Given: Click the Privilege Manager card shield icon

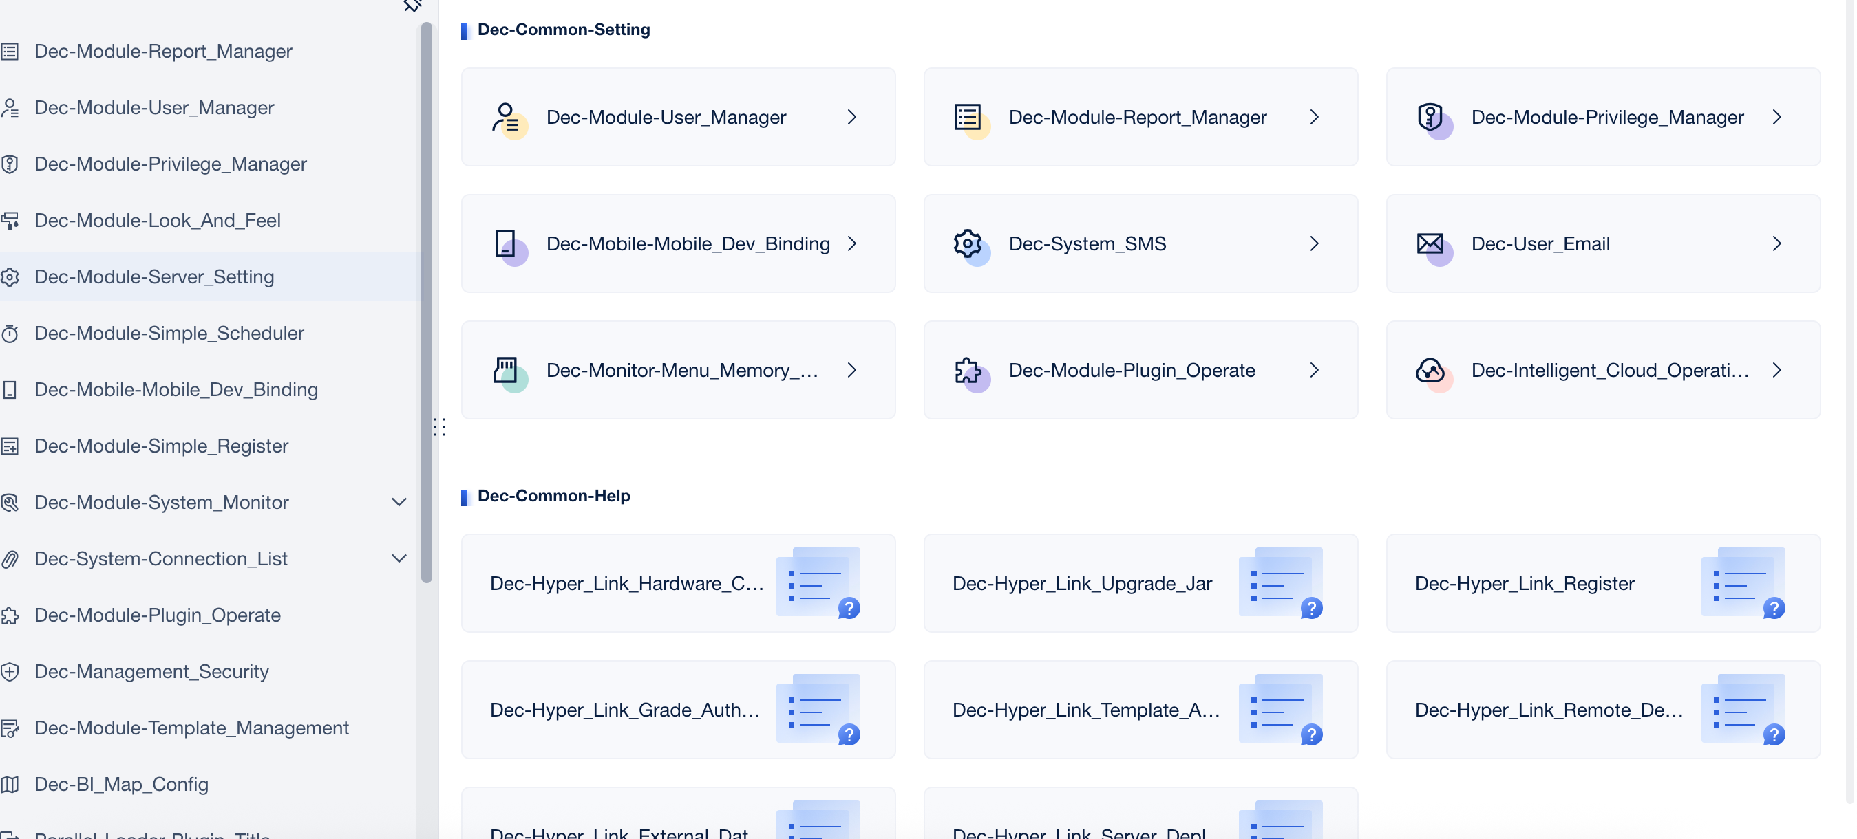Looking at the screenshot, I should 1434,120.
